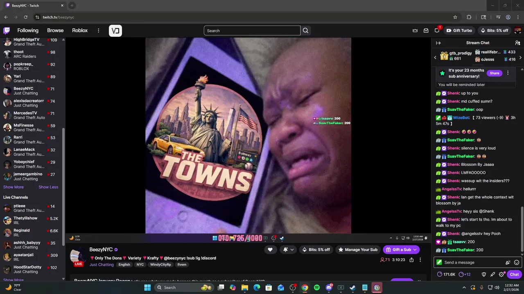Open the Roblox navigation link
524x294 pixels.
(x=80, y=31)
